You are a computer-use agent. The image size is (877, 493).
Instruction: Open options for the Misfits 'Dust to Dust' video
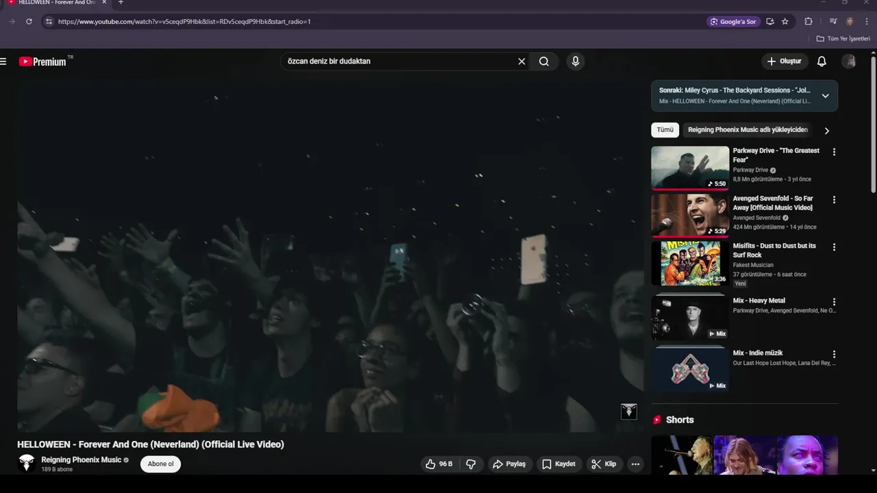pos(834,247)
